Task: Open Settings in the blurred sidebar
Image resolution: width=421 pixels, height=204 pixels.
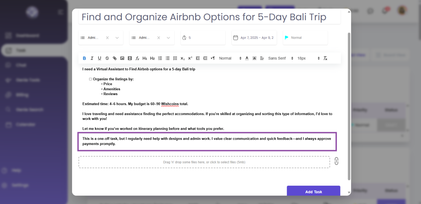Action: 15,185
